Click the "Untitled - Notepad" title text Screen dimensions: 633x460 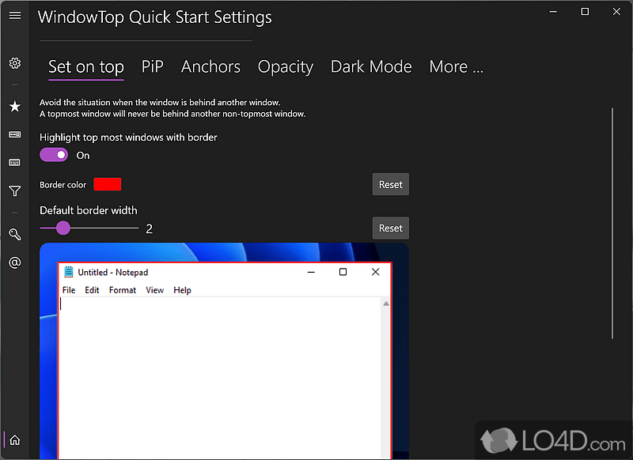coord(113,272)
